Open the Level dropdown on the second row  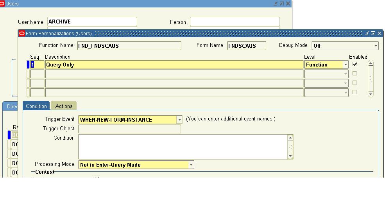(x=346, y=74)
